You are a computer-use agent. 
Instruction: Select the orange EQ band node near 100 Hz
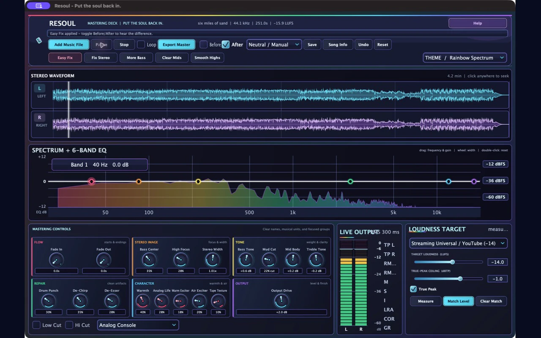tap(138, 182)
